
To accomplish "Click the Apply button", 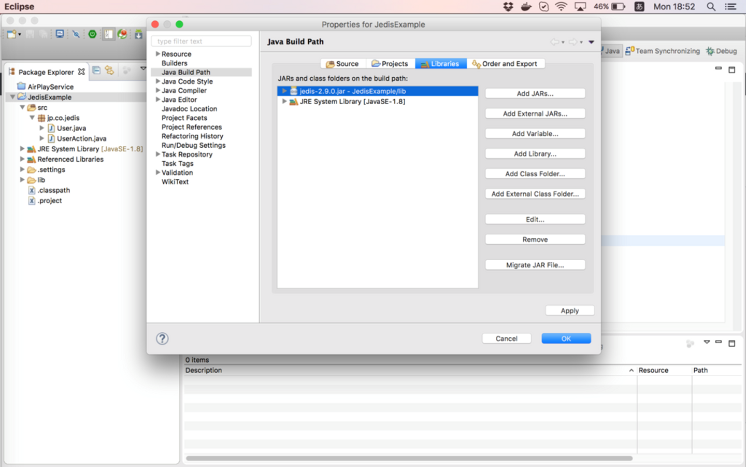I will [570, 310].
